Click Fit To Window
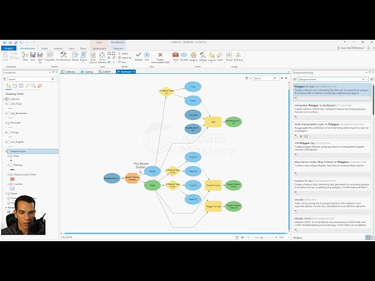375x281 pixels. pos(102,58)
